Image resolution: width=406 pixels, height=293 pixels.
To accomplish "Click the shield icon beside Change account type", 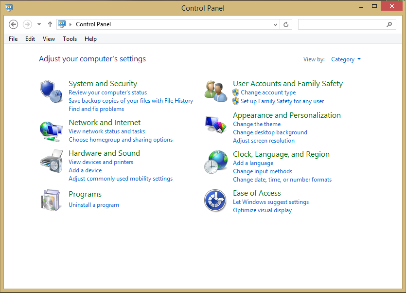I will (x=236, y=92).
